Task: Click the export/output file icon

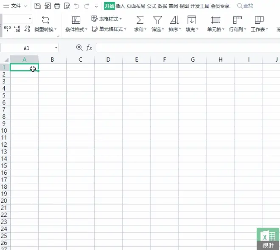Action: 48,6
